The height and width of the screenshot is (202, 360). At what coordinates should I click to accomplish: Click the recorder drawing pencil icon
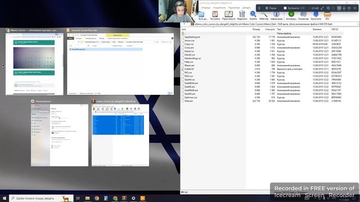click(x=322, y=8)
